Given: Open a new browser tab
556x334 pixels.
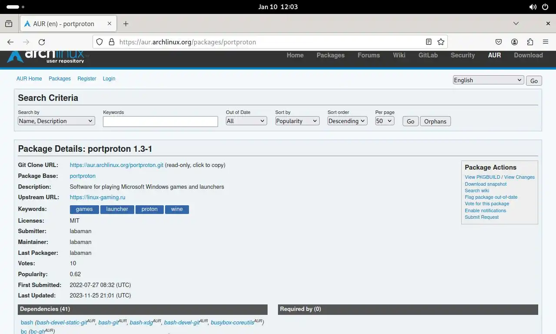Looking at the screenshot, I should coord(126,23).
